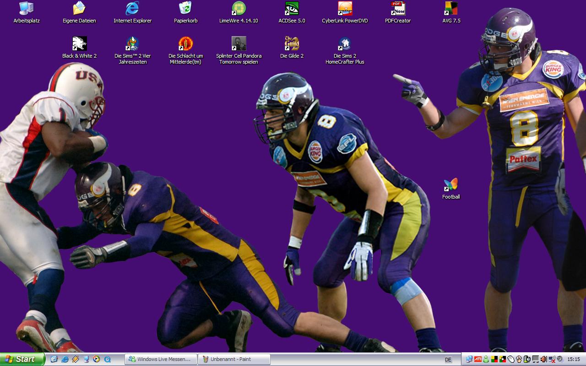This screenshot has width=586, height=366.
Task: Launch Windows Media Player from Quick Launch
Action: [97, 360]
